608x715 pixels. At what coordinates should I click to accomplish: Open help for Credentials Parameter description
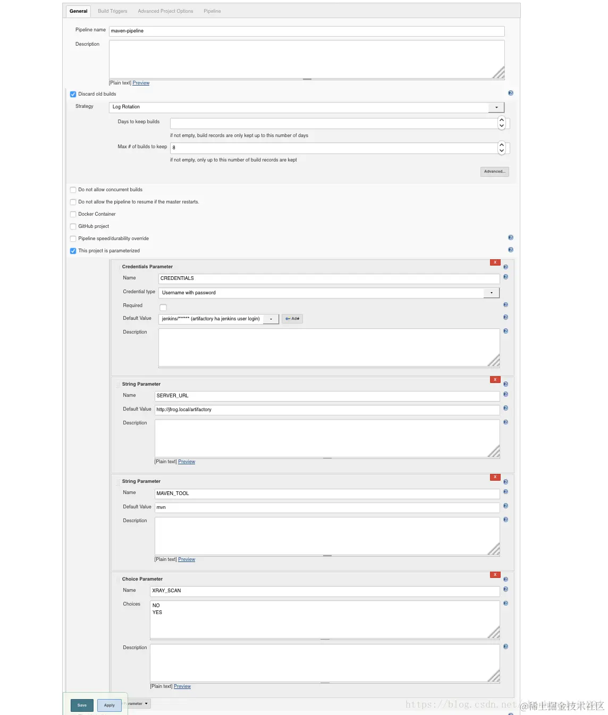click(x=505, y=331)
